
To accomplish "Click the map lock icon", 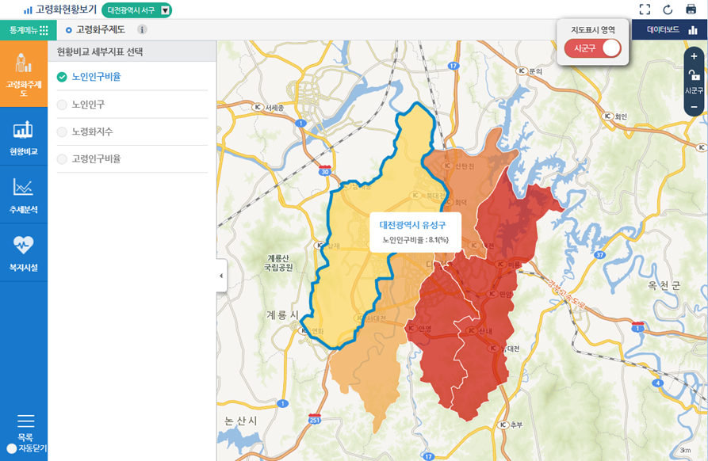I will [694, 75].
